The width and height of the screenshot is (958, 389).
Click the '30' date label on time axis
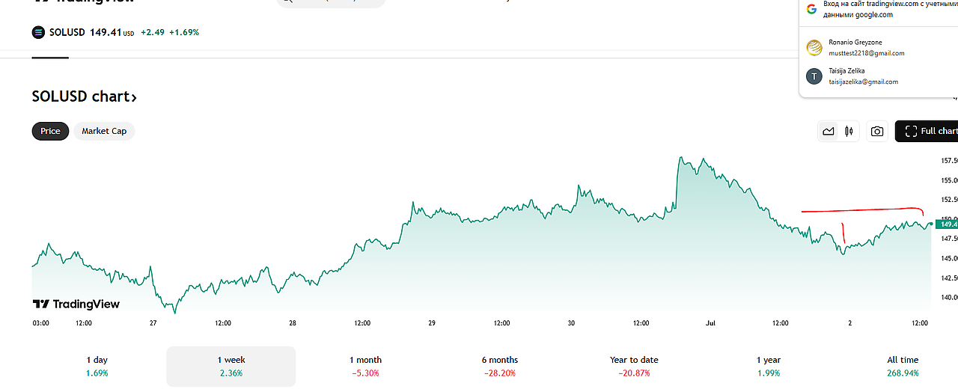[571, 323]
